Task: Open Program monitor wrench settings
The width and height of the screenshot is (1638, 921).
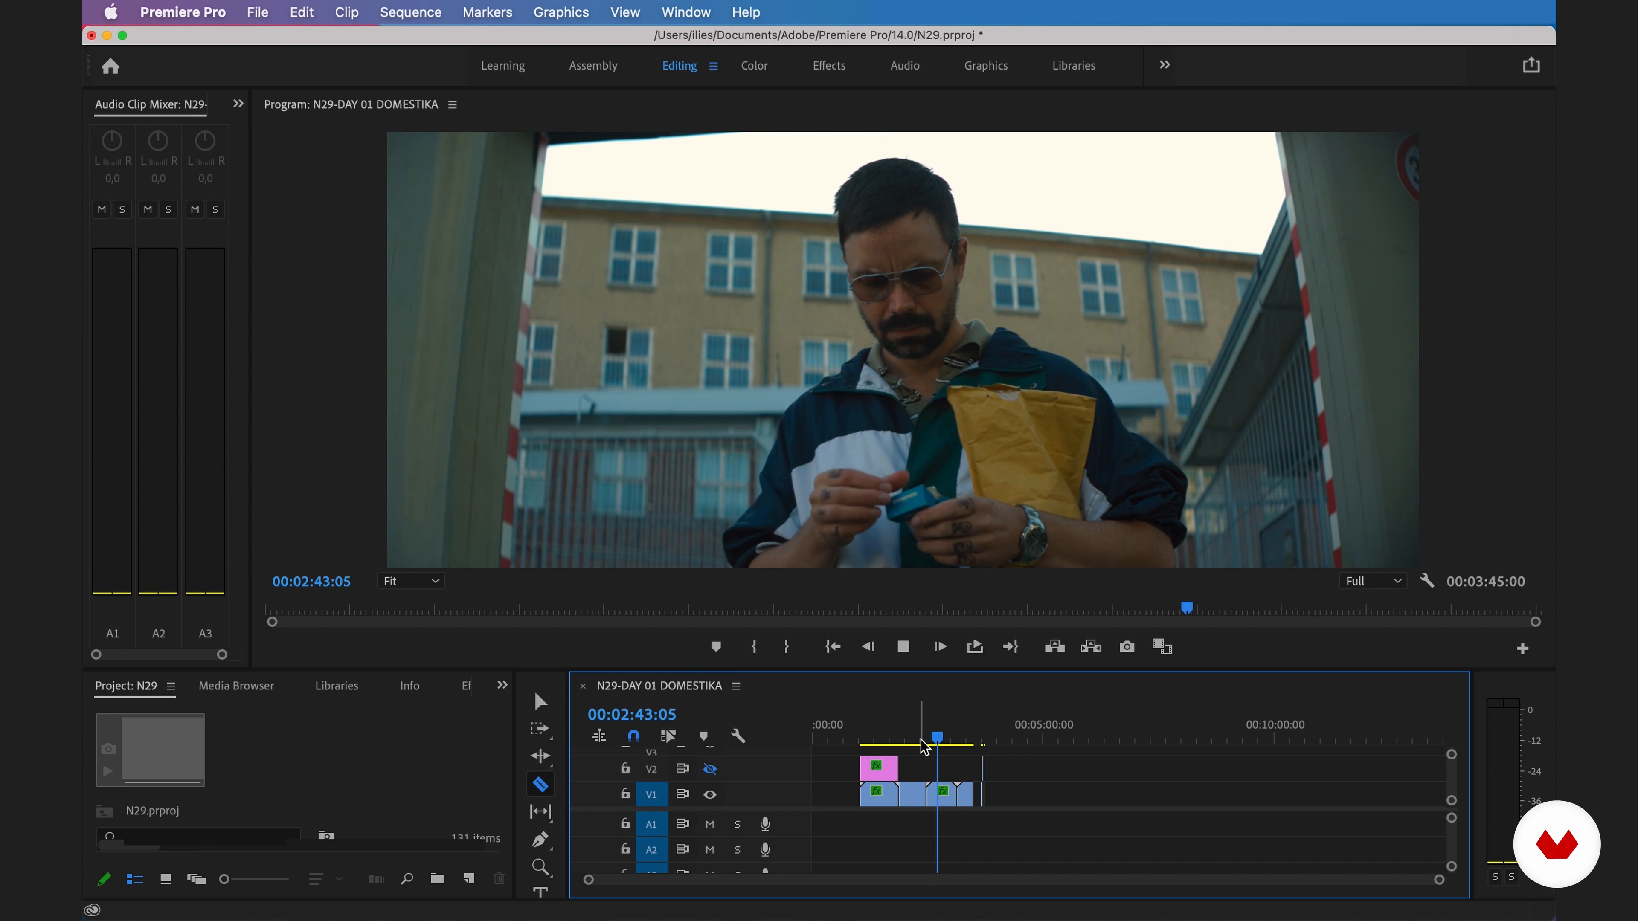Action: [1427, 581]
